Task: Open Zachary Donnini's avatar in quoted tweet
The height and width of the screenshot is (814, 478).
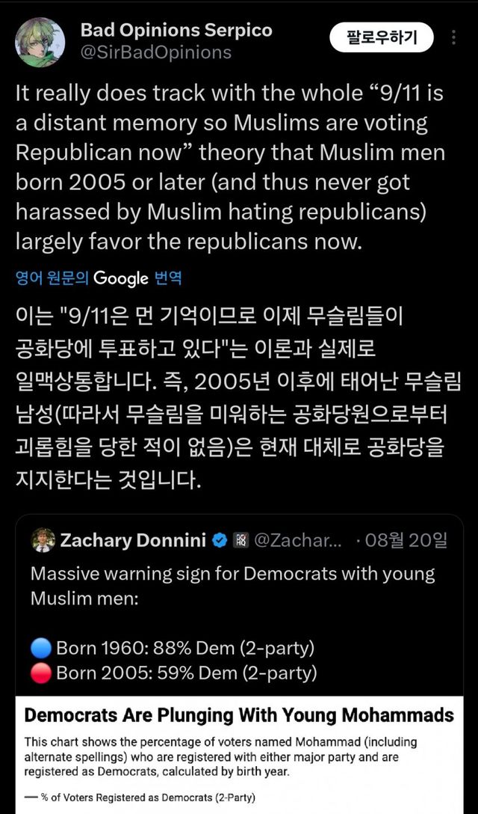Action: coord(43,540)
